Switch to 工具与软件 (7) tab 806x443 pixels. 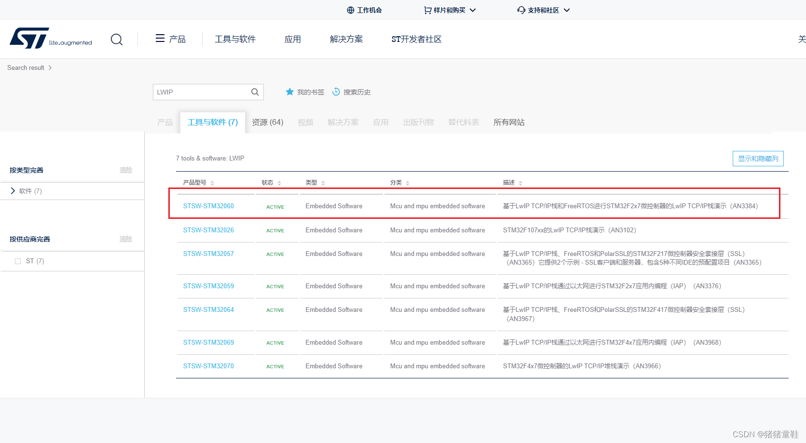click(x=213, y=122)
